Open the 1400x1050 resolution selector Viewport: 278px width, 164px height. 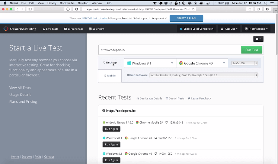[x=244, y=63]
